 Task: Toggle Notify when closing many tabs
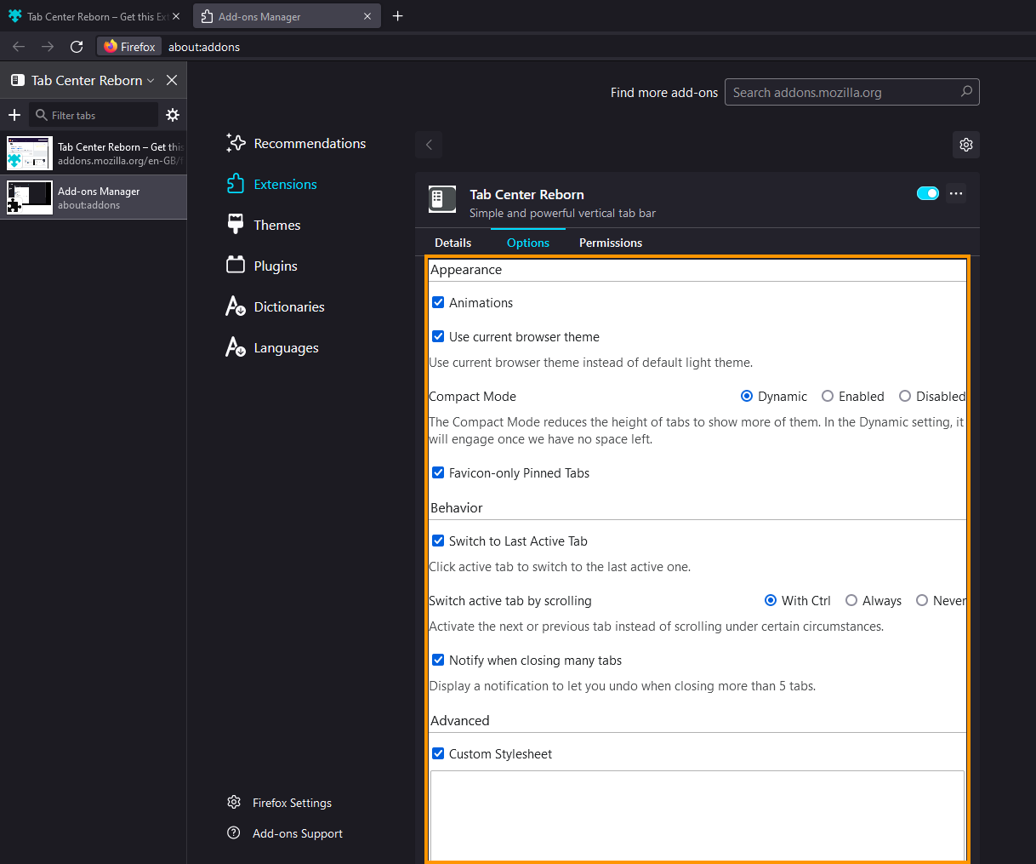pos(438,660)
